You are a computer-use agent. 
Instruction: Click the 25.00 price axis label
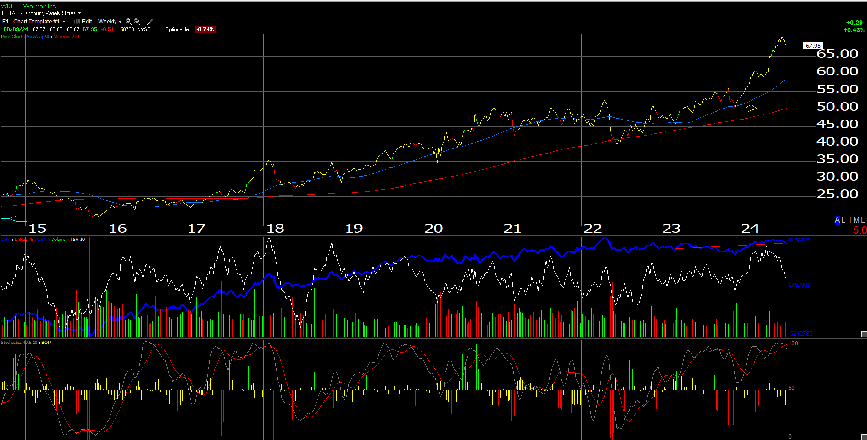pyautogui.click(x=837, y=194)
